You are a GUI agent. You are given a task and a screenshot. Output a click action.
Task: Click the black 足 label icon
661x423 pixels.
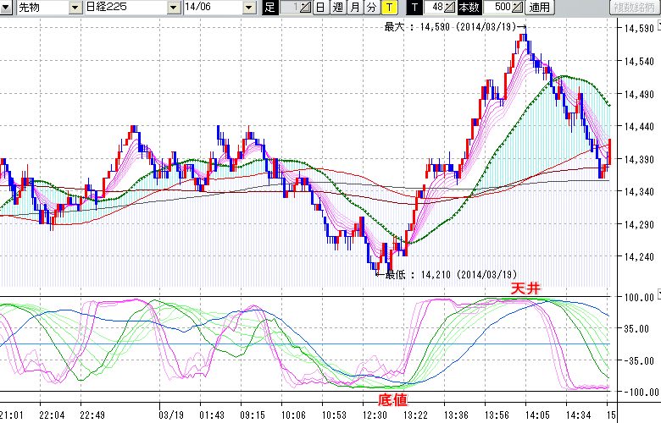click(x=269, y=8)
